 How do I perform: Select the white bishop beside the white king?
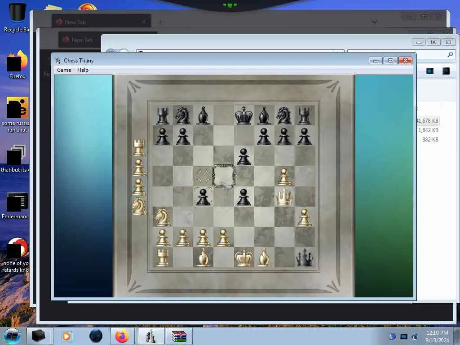(x=264, y=257)
